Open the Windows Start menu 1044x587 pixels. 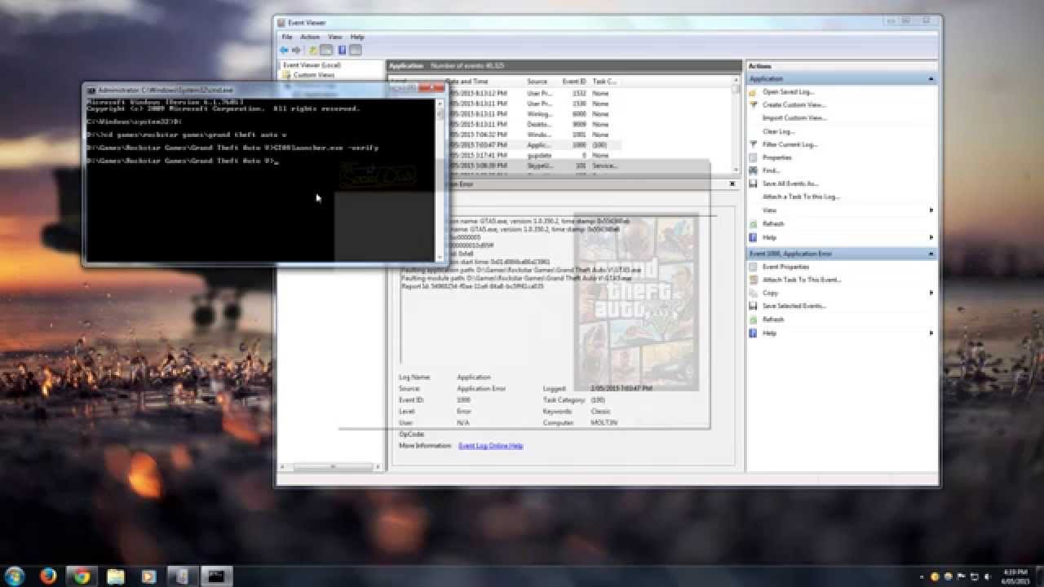(14, 576)
